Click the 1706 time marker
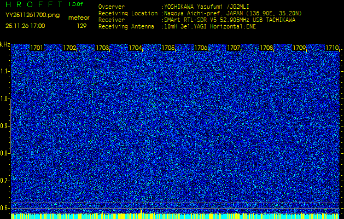Image resolution: width=344 pixels, height=219 pixels. (201, 48)
